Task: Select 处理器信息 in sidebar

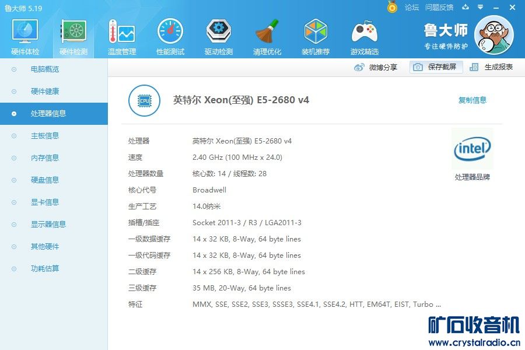Action: coord(54,114)
